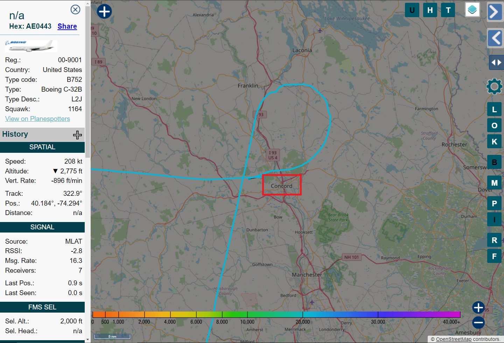Click the FMS SEL section header
Viewport: 504px width, 343px height.
point(42,307)
